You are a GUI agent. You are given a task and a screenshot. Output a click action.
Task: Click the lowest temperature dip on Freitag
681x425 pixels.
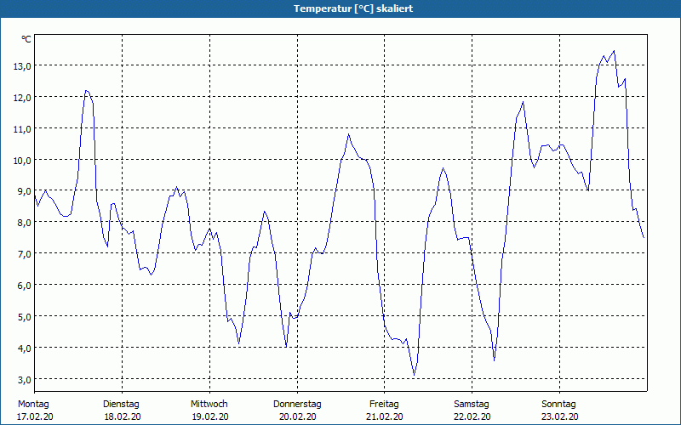(414, 375)
